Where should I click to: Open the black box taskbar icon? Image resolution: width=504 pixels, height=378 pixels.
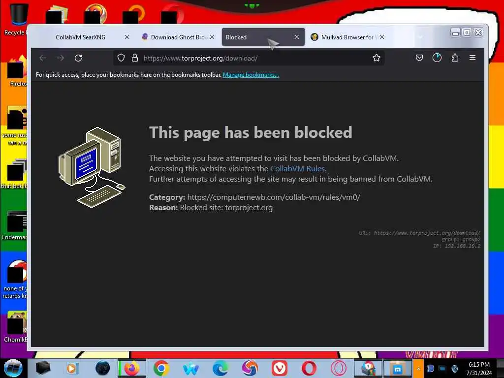[43, 368]
